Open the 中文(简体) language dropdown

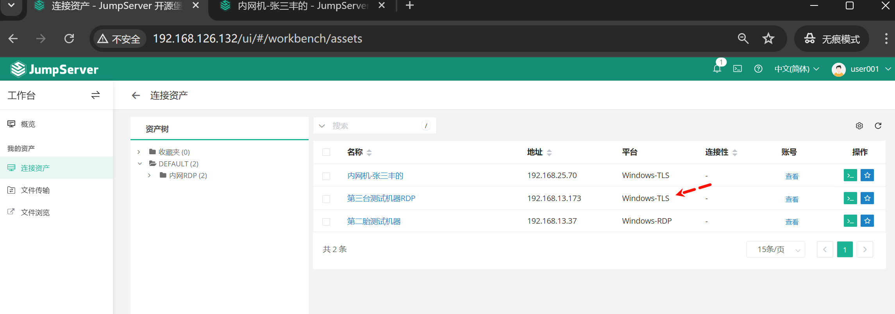click(797, 69)
